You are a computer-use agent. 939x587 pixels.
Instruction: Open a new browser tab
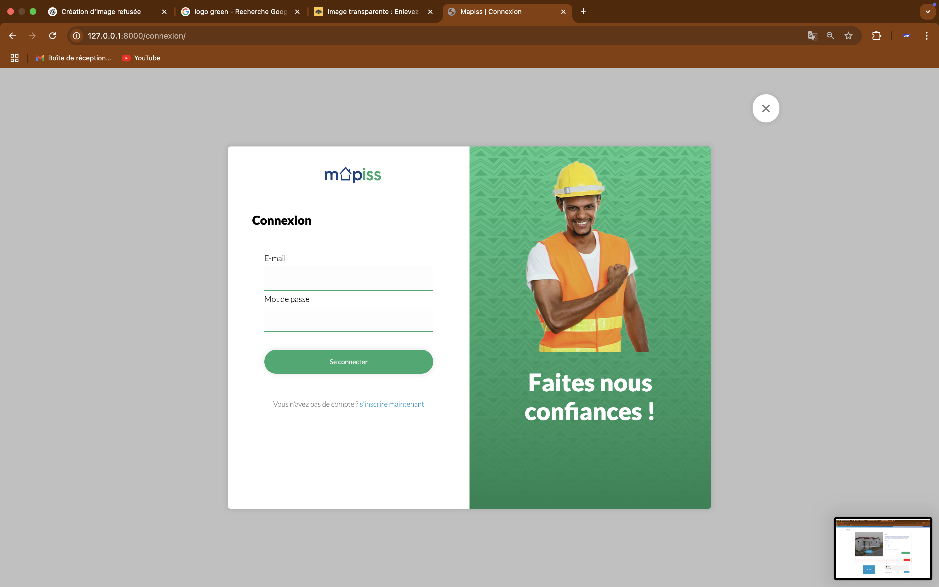tap(584, 12)
